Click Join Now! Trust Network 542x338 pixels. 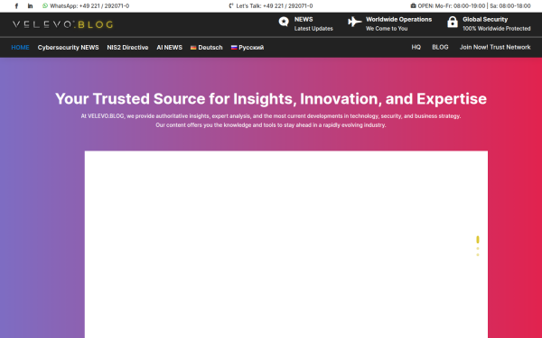[x=495, y=47]
